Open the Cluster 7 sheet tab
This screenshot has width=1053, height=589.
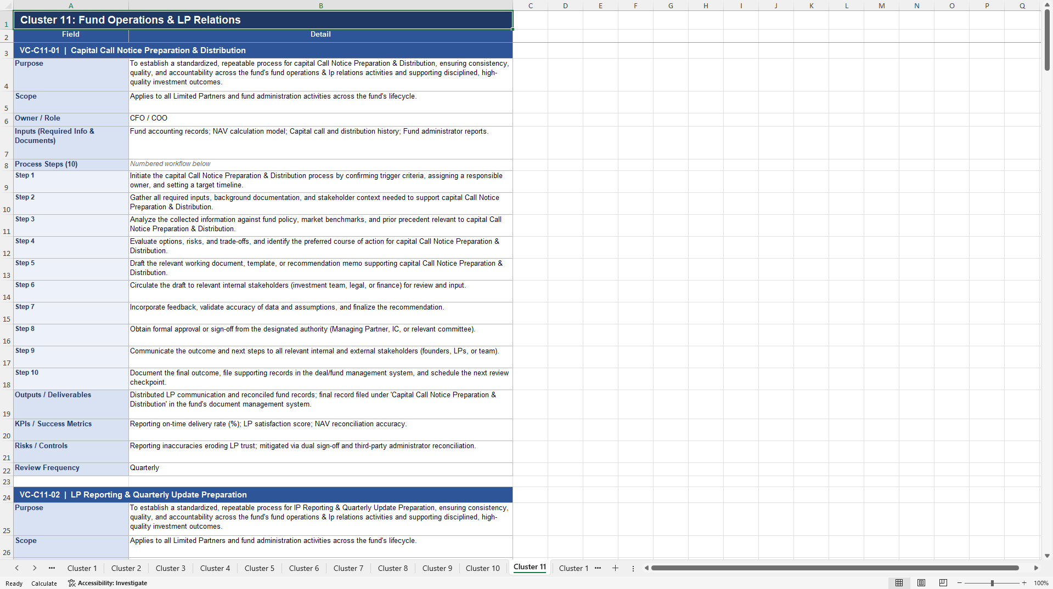[348, 568]
